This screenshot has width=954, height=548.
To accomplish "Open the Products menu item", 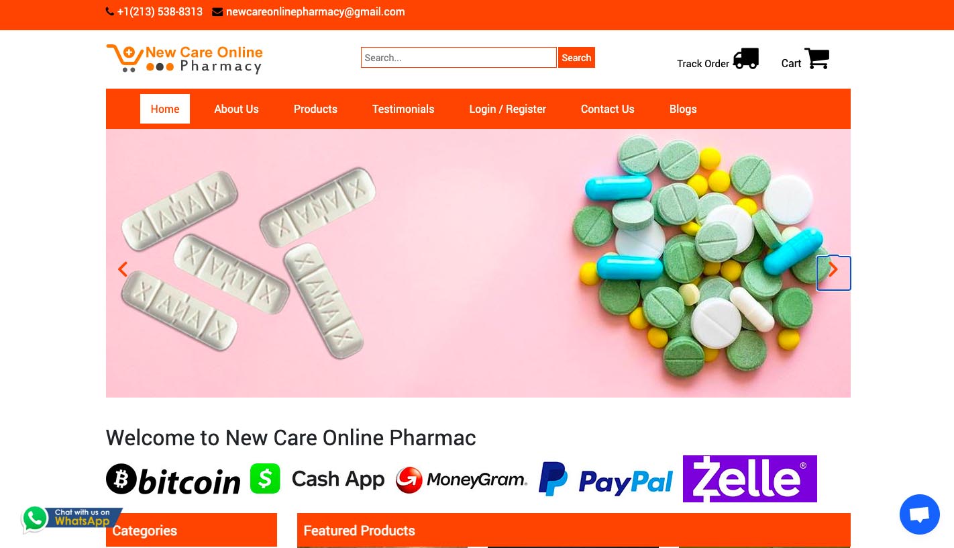I will coord(315,109).
